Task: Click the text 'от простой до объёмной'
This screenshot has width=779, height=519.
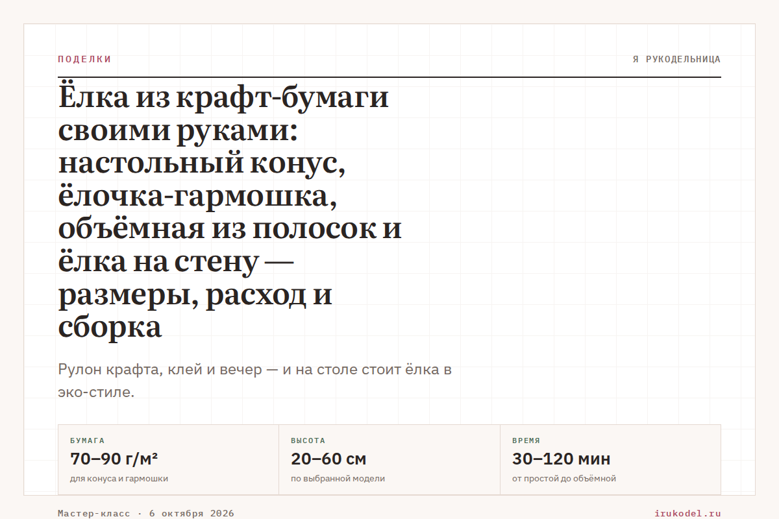Action: (x=564, y=479)
